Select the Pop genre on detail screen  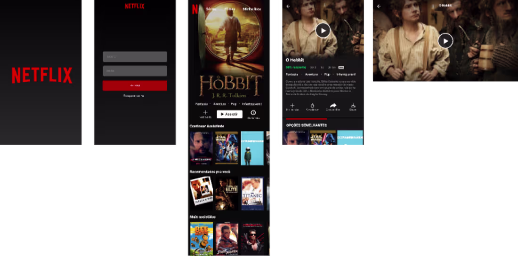pos(327,75)
